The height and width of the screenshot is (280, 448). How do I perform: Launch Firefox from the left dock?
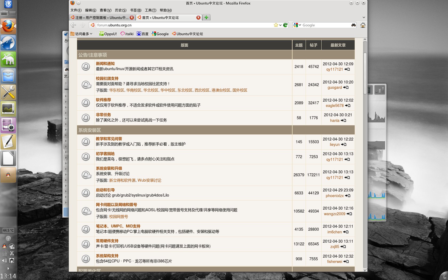point(8,26)
